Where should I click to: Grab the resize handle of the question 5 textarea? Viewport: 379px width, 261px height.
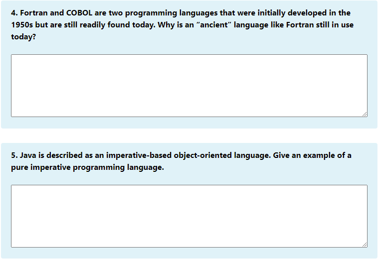pos(365,245)
